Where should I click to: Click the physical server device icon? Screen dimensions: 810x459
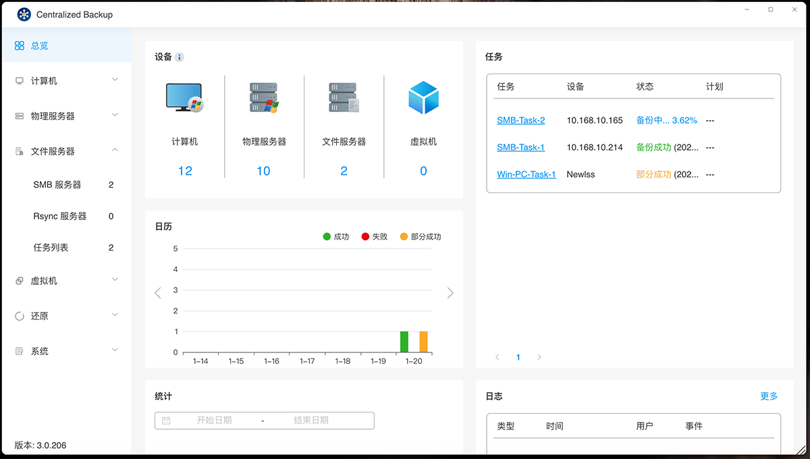264,99
